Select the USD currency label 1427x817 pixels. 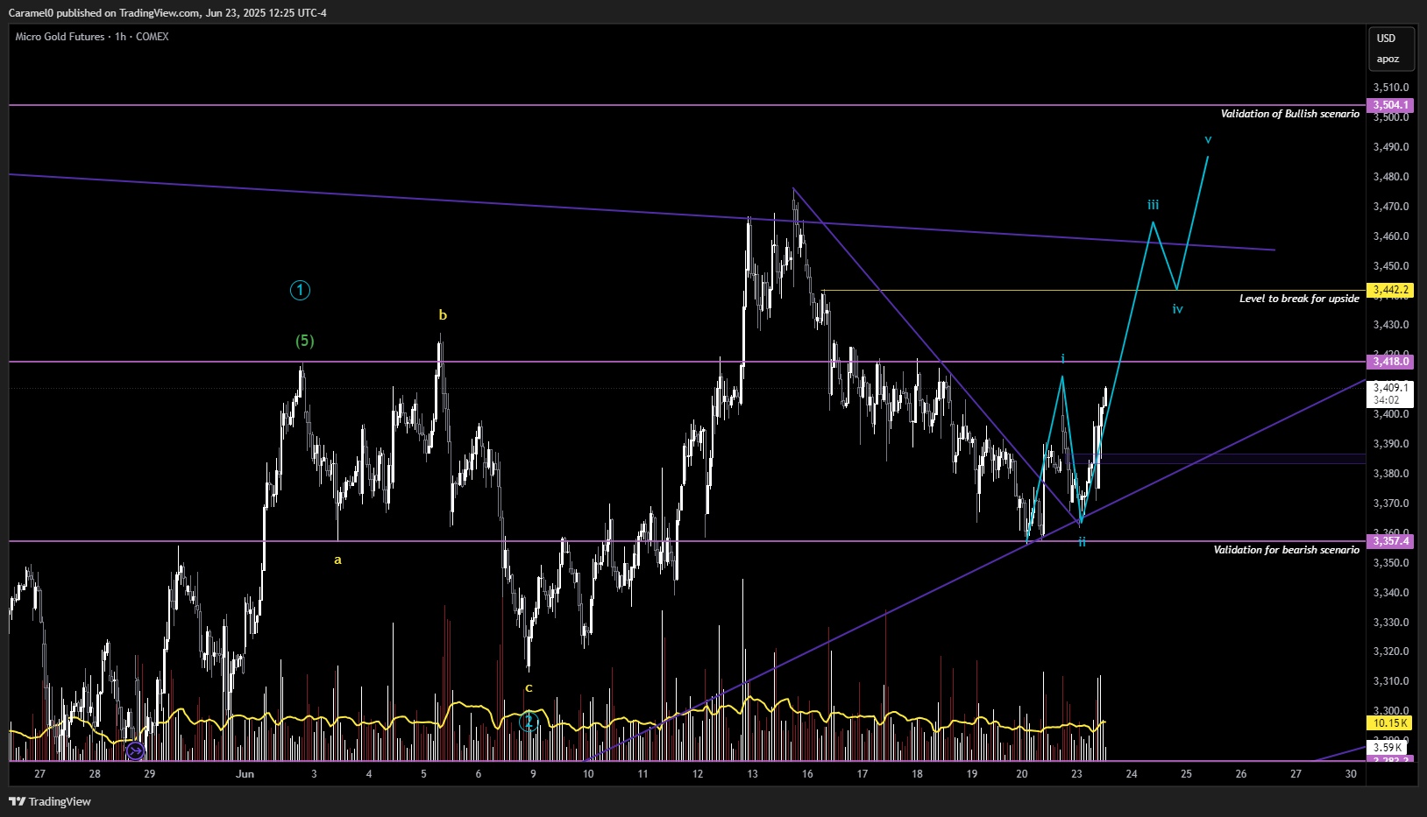pos(1386,39)
